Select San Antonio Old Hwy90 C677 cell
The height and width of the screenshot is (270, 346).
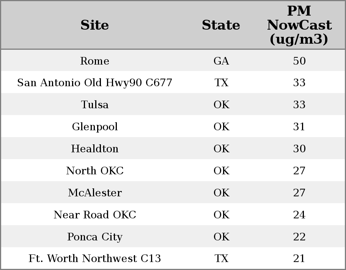click(x=95, y=83)
